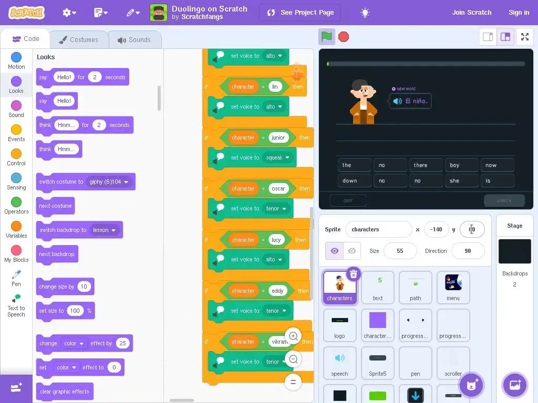
Task: Select the path sprite
Action: point(415,287)
